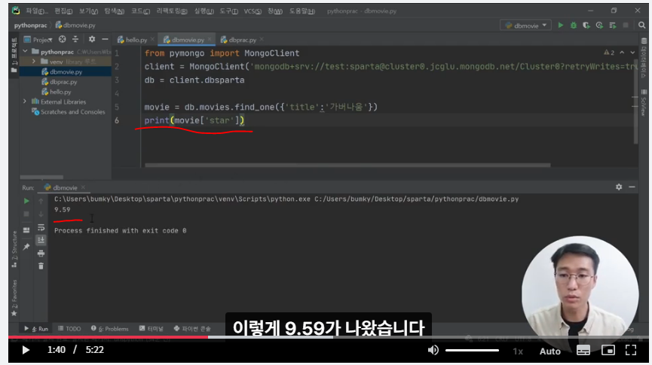
Task: Close the dbmovie Run tab
Action: click(83, 187)
